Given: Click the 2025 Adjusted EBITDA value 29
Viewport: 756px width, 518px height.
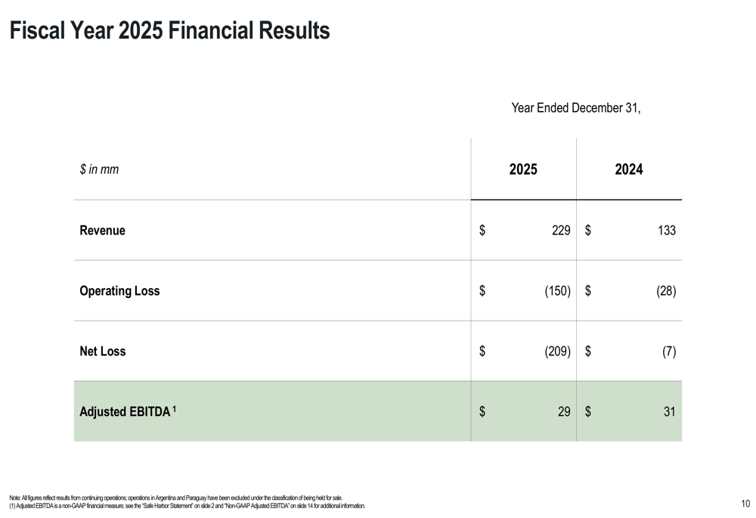Looking at the screenshot, I should click(x=563, y=412).
